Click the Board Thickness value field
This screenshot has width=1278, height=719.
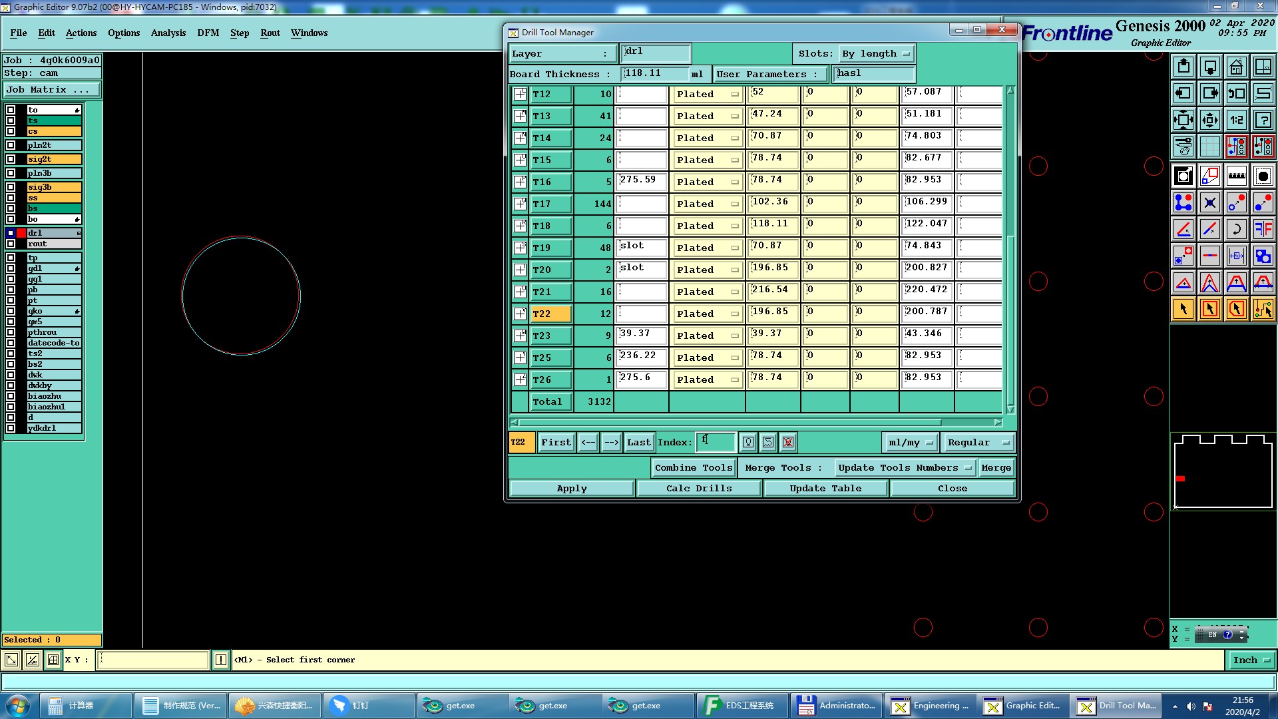pos(655,74)
